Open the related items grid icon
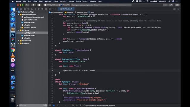The height and width of the screenshot is (107, 190). pyautogui.click(x=50, y=9)
